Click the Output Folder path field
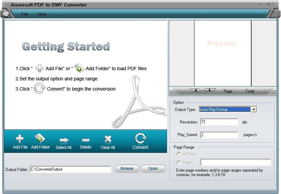Image resolution: width=281 pixels, height=194 pixels. [70, 169]
